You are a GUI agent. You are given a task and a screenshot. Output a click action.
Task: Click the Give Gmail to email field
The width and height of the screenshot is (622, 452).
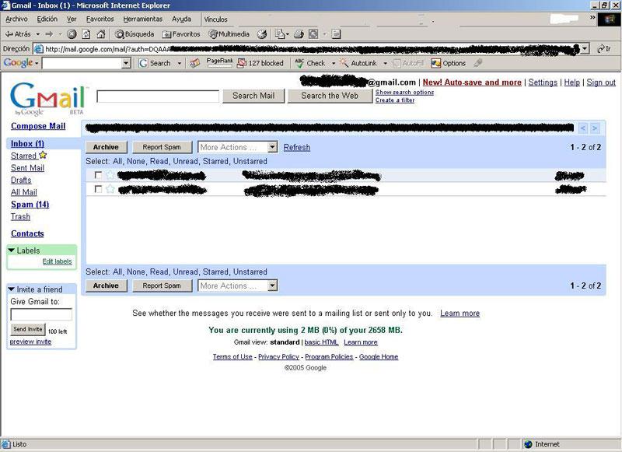point(41,315)
